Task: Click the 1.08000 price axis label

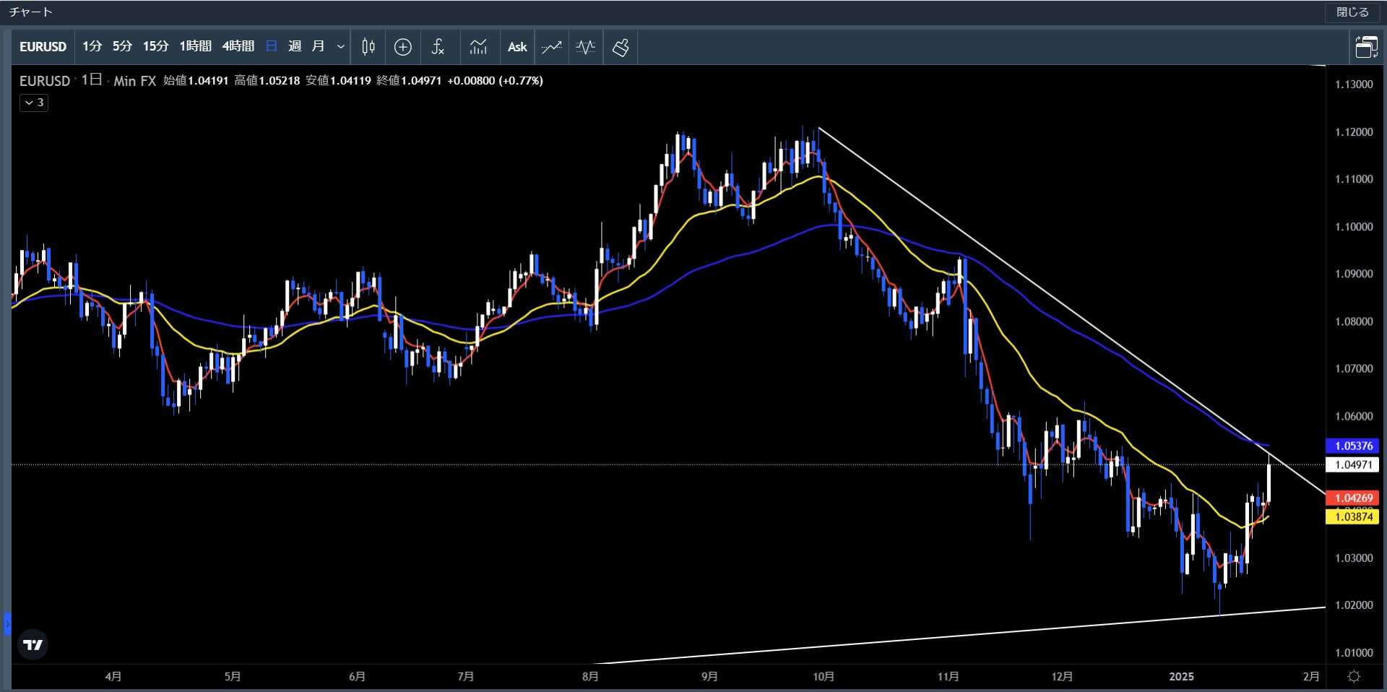Action: pyautogui.click(x=1354, y=321)
